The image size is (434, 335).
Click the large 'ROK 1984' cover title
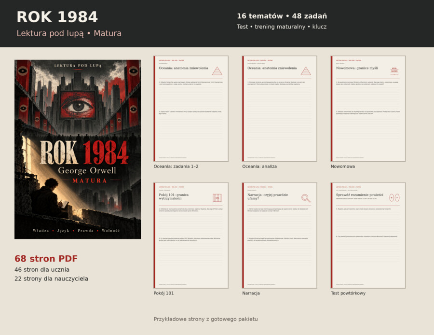pos(84,153)
